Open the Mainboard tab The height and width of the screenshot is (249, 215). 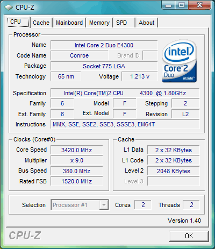[69, 23]
